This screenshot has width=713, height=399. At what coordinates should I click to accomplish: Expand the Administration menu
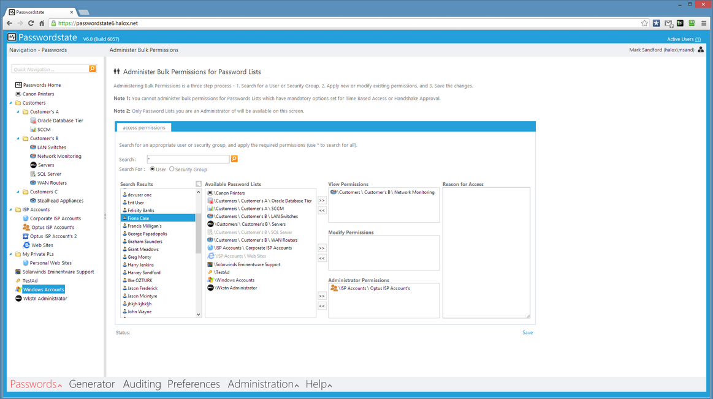coord(263,384)
